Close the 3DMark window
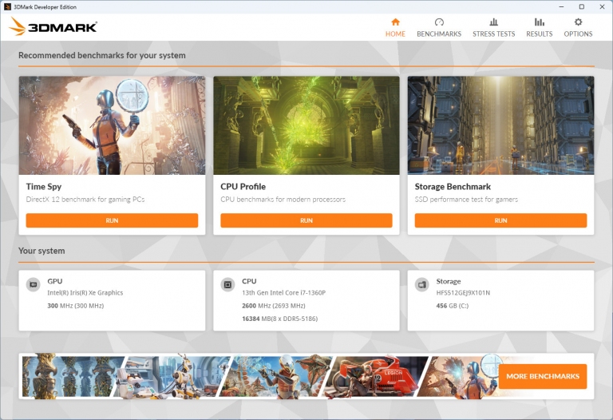 coord(602,6)
